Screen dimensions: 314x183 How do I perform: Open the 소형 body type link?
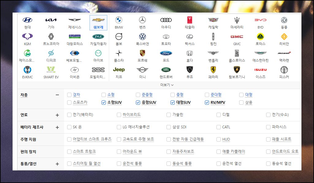pos(111,95)
